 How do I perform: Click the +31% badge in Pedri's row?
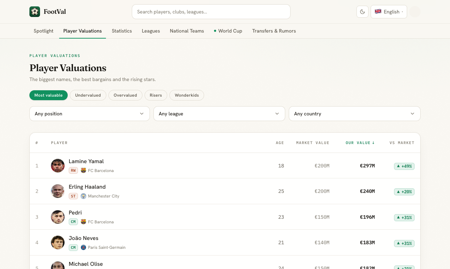pos(404,217)
